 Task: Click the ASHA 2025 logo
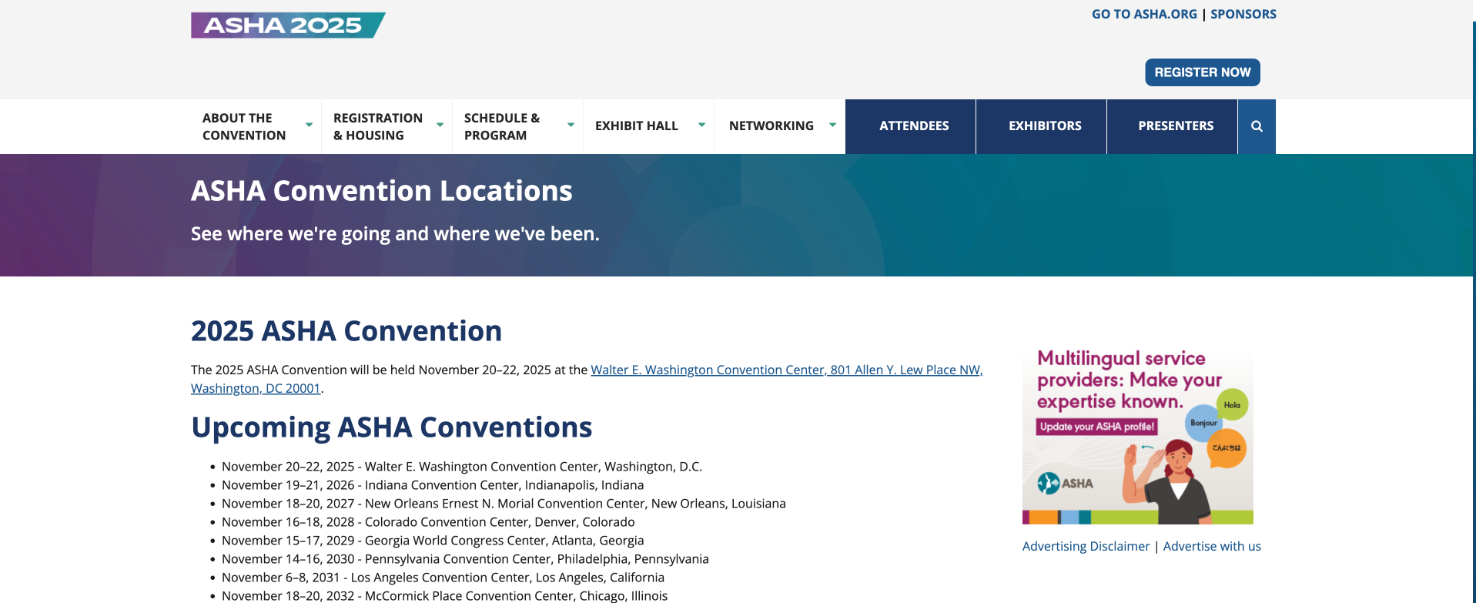click(x=288, y=25)
